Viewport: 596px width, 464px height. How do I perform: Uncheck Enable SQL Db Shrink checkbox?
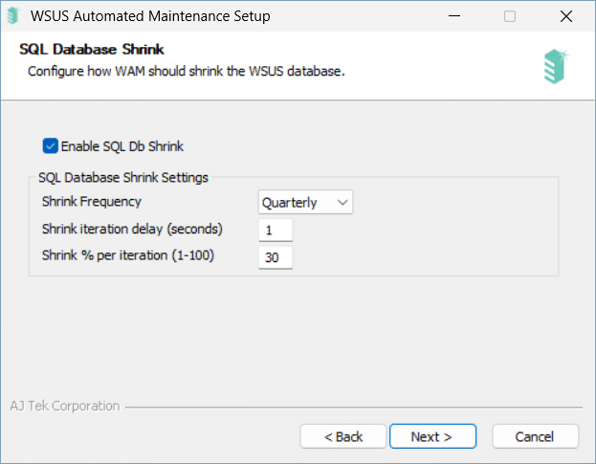(x=50, y=146)
